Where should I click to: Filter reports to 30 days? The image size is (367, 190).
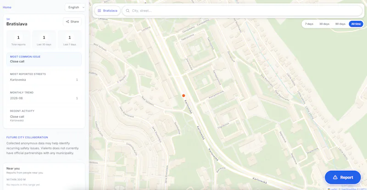[324, 24]
